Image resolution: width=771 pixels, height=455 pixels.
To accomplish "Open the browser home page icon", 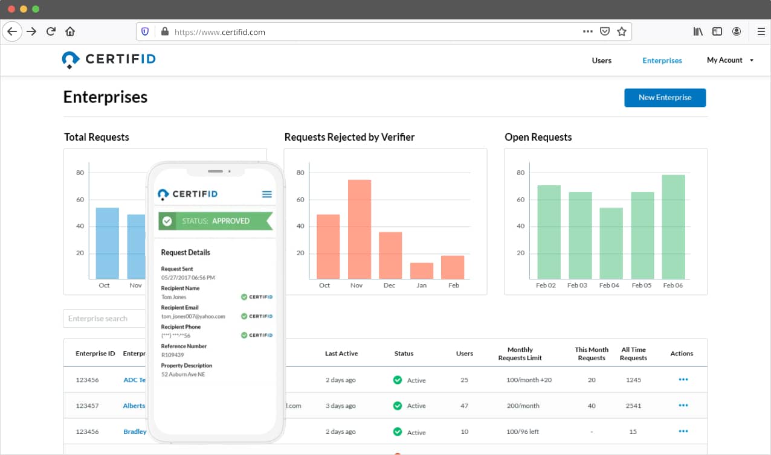I will [x=70, y=31].
